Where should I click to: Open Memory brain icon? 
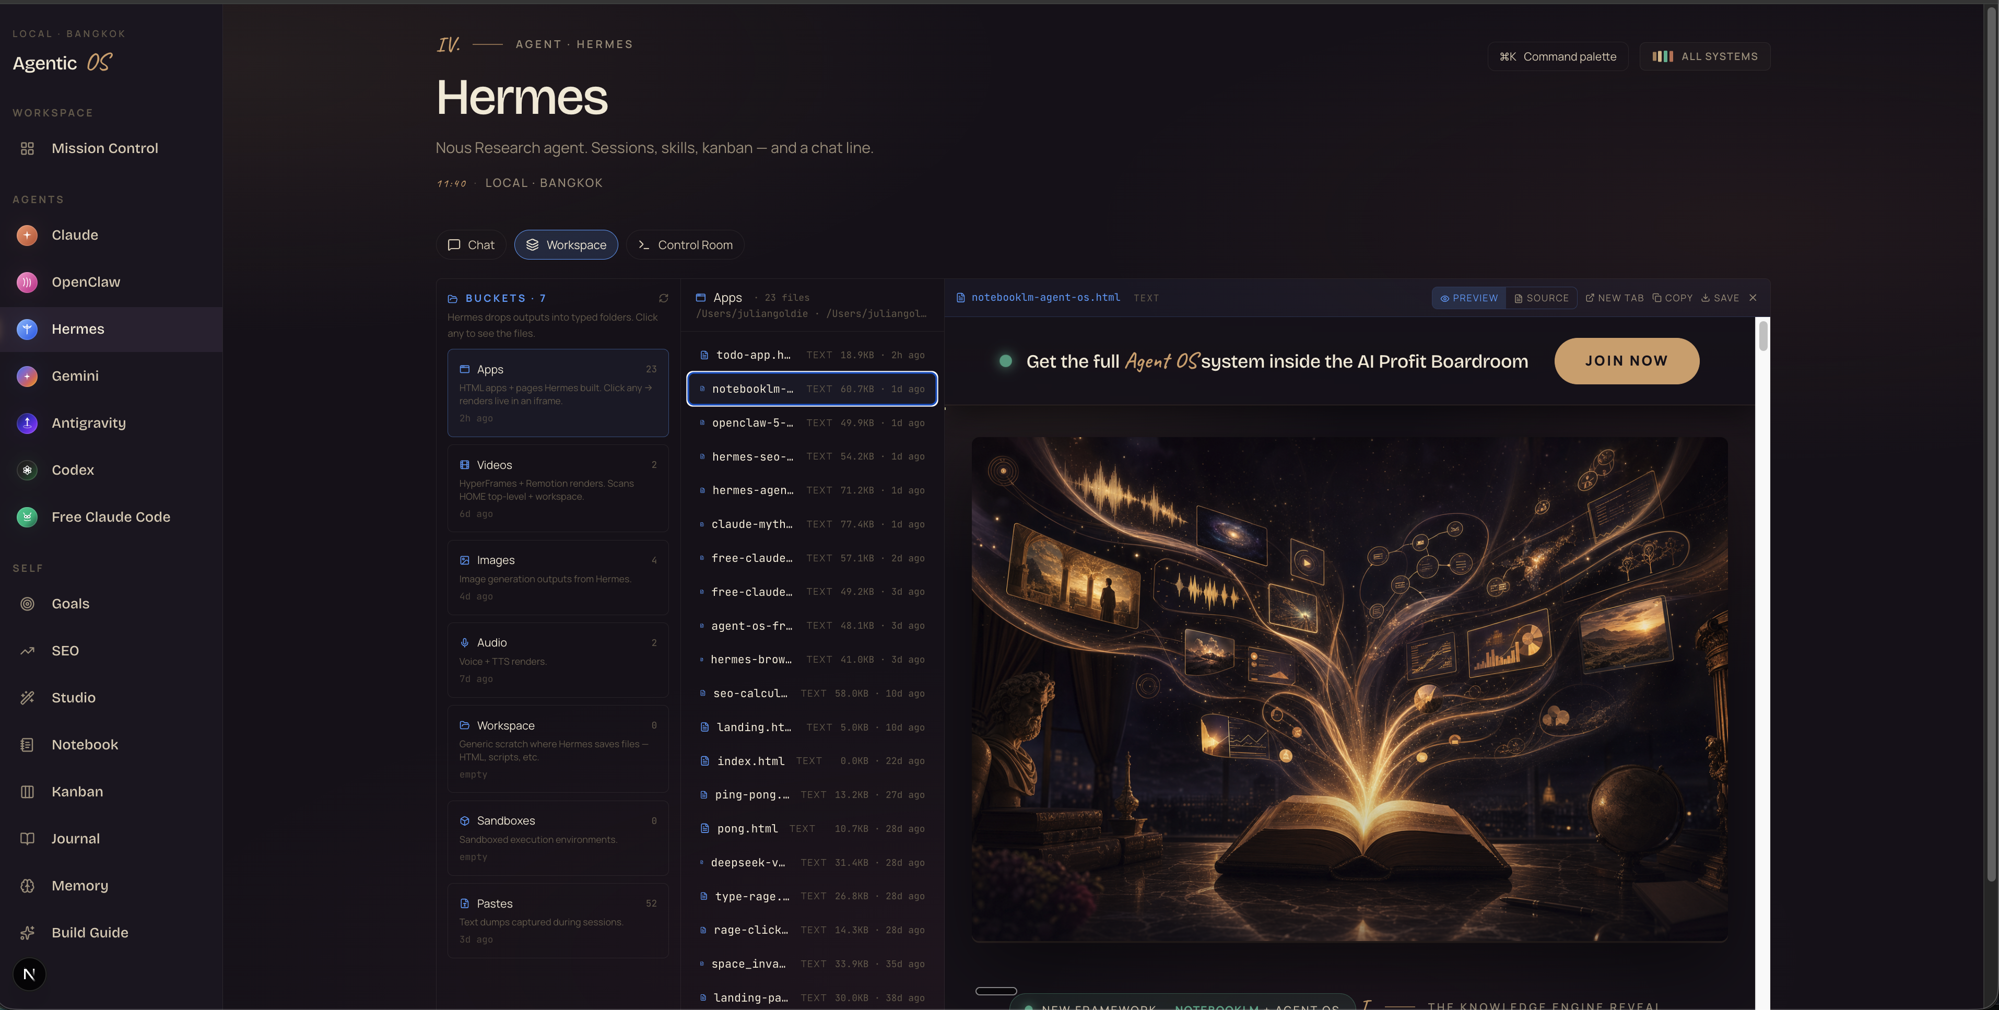pyautogui.click(x=27, y=886)
